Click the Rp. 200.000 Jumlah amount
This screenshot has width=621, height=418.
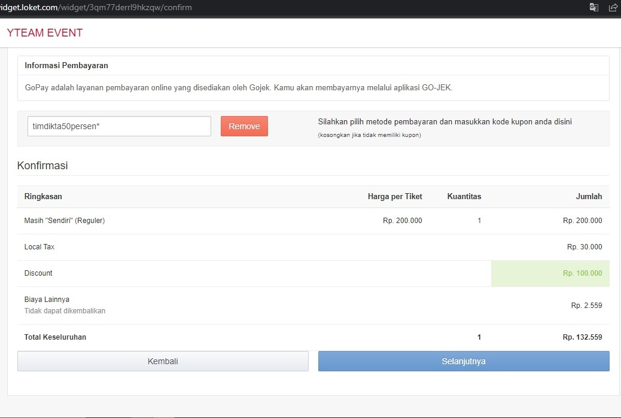pyautogui.click(x=582, y=221)
